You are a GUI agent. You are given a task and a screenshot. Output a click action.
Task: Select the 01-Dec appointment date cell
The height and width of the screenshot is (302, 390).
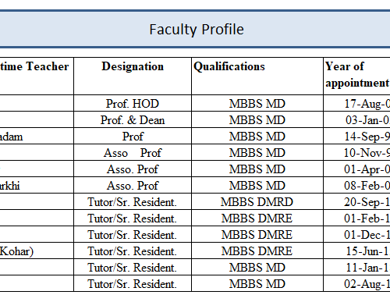click(x=356, y=234)
